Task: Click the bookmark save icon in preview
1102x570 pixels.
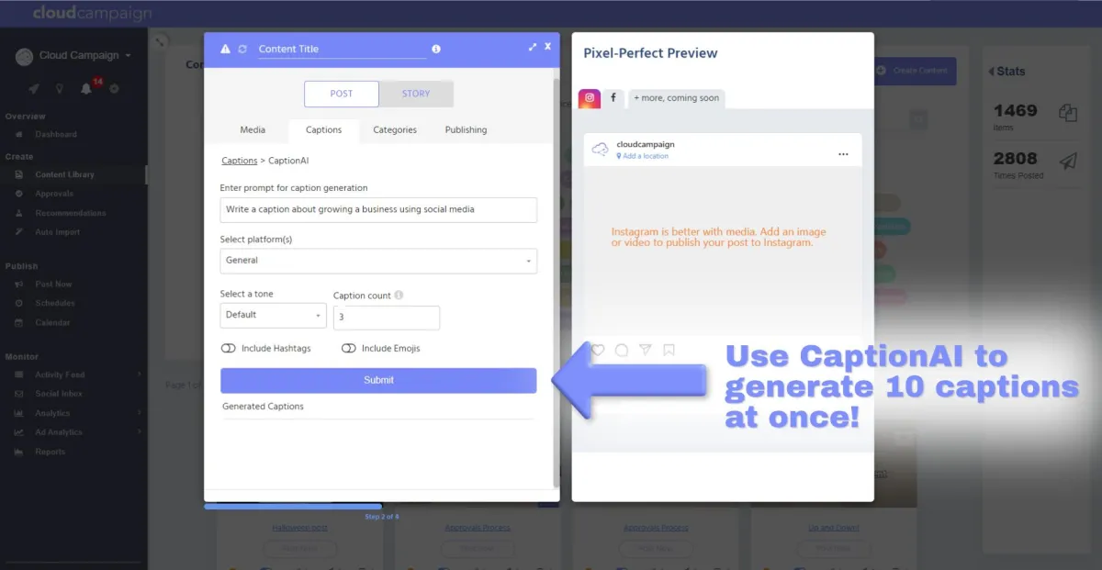Action: [669, 350]
